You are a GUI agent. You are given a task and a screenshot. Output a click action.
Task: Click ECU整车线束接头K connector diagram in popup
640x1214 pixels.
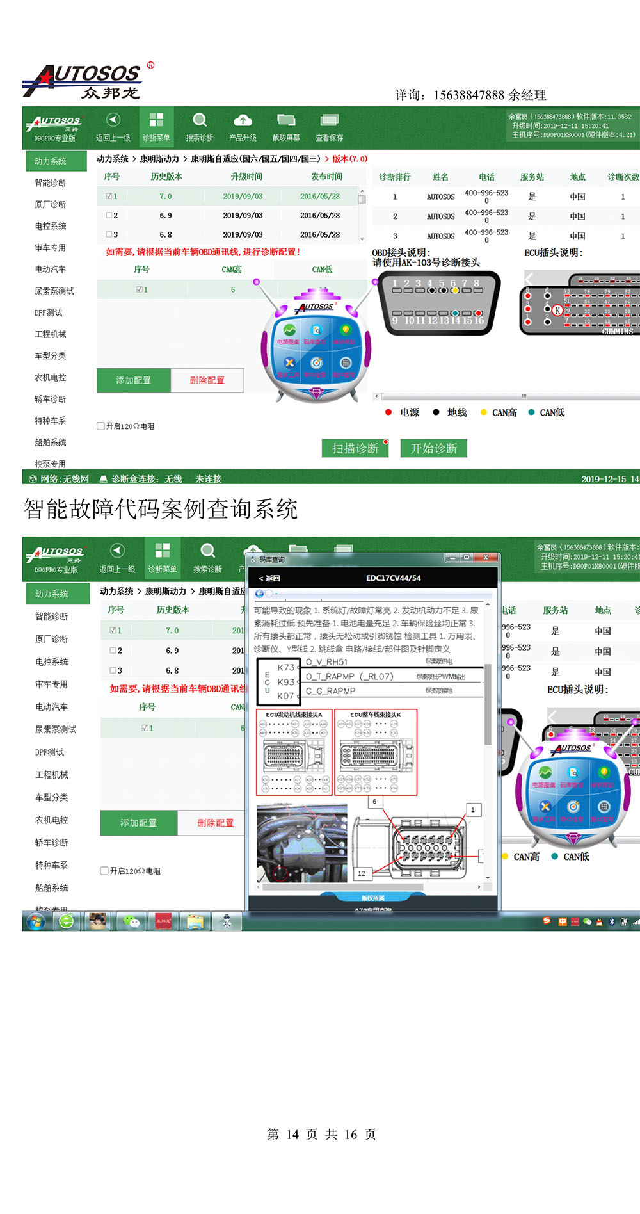tap(376, 752)
